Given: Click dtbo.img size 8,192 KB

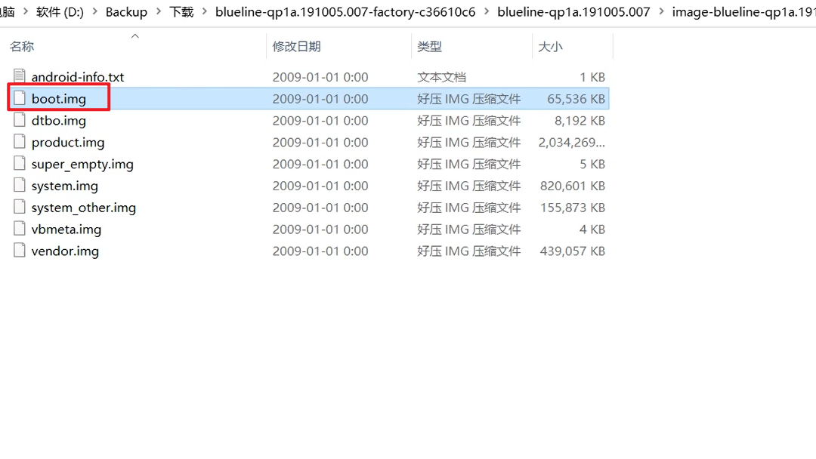Looking at the screenshot, I should 580,121.
